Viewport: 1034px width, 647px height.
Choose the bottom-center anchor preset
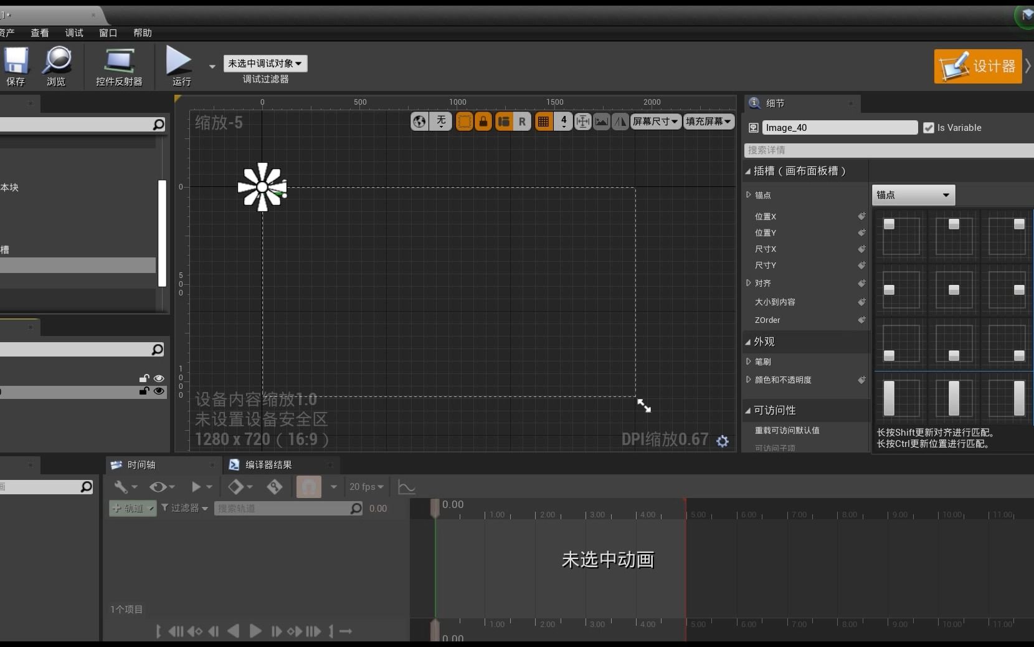pos(954,343)
